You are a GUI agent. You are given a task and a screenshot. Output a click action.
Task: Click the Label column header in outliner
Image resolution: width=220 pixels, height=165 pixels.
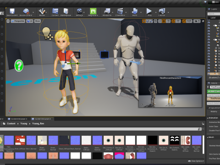click(213, 18)
